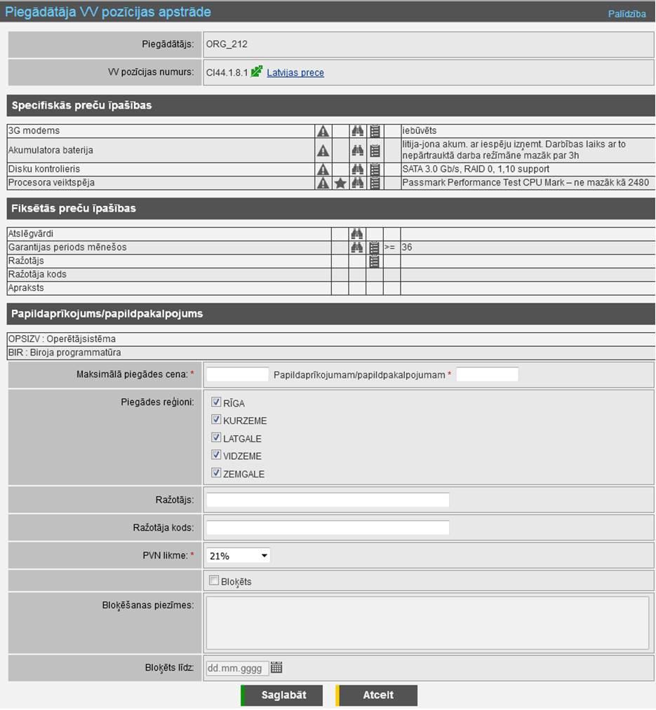The image size is (656, 710).
Task: Uncheck the LATGALE delivery region
Action: (216, 438)
